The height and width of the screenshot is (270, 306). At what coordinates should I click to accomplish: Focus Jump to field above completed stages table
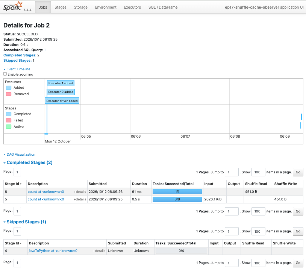(x=232, y=172)
